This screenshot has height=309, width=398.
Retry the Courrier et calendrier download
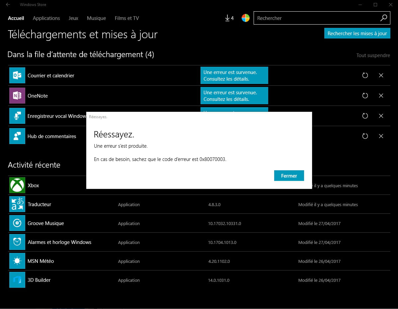pyautogui.click(x=365, y=75)
